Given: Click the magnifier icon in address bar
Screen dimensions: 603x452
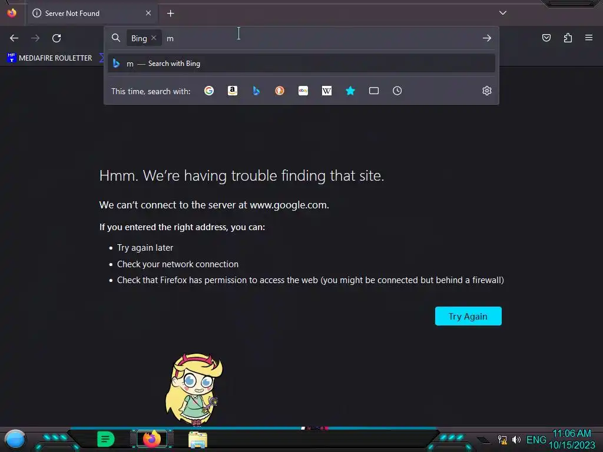Looking at the screenshot, I should [x=116, y=38].
